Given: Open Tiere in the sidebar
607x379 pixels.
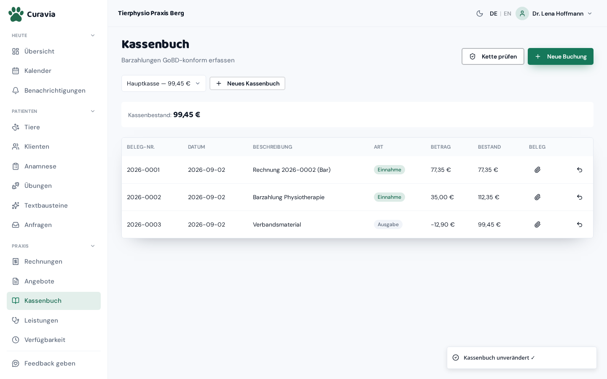Looking at the screenshot, I should tap(54, 127).
